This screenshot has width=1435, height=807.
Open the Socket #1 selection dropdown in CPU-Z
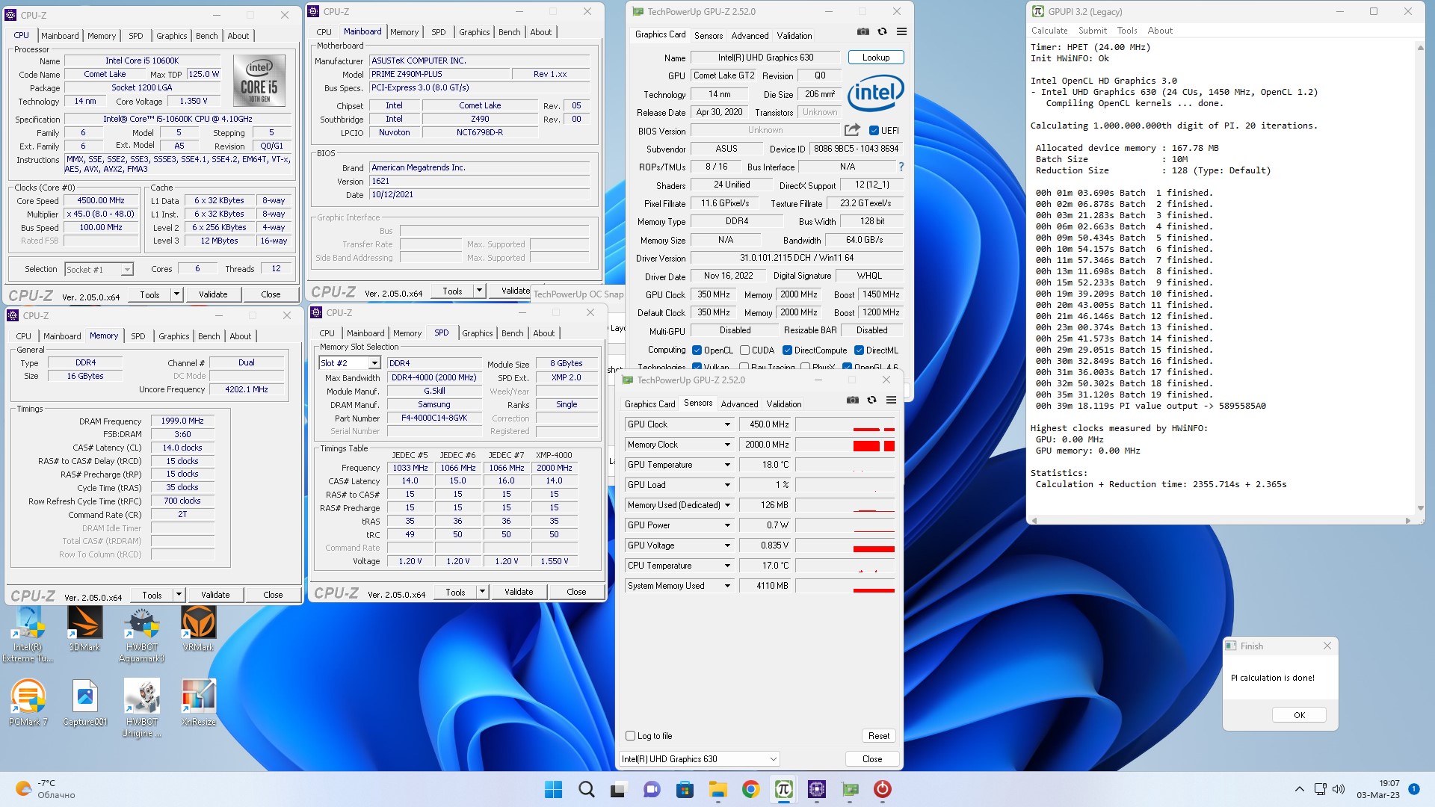[x=99, y=269]
